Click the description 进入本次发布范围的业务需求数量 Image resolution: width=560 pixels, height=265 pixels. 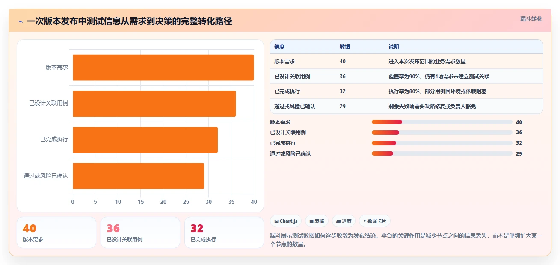tap(427, 62)
